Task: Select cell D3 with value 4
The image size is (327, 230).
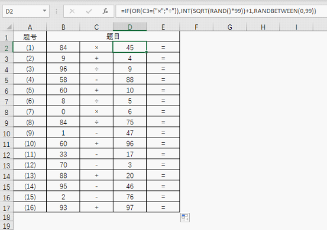Action: pyautogui.click(x=129, y=58)
